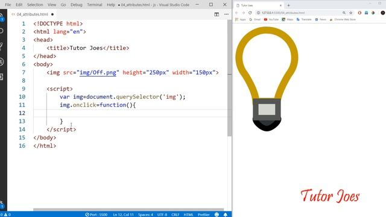386x217 pixels.
Task: Open News bookmark
Action: tap(320, 19)
